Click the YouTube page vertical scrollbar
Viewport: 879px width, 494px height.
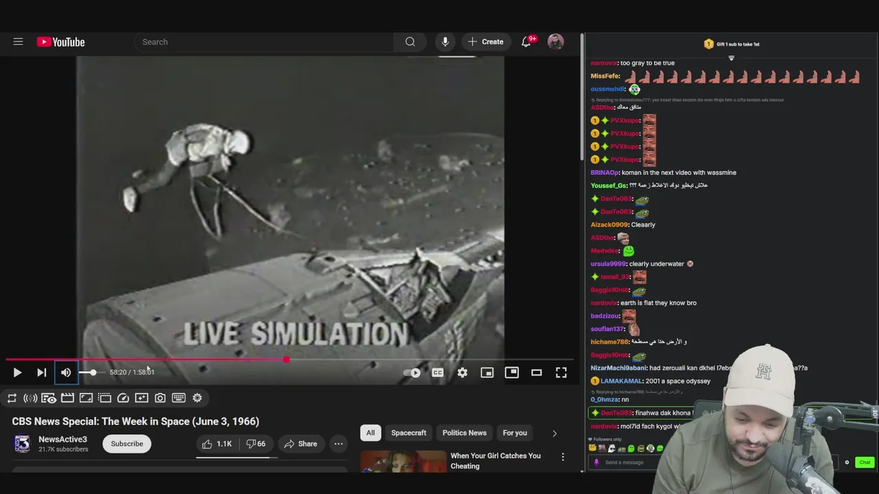(x=581, y=99)
